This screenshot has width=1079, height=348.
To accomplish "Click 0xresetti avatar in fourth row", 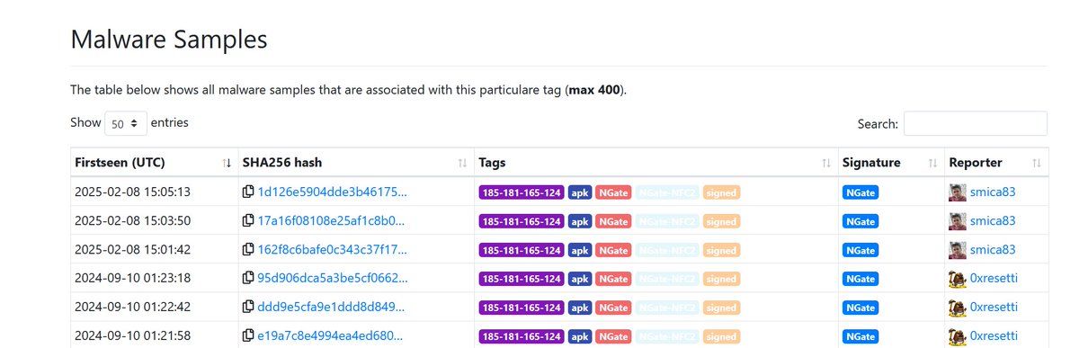I will 959,279.
